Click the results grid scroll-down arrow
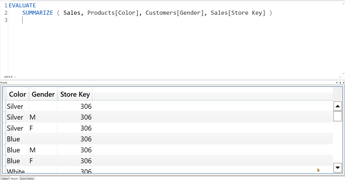This screenshot has height=180, width=345. click(338, 168)
